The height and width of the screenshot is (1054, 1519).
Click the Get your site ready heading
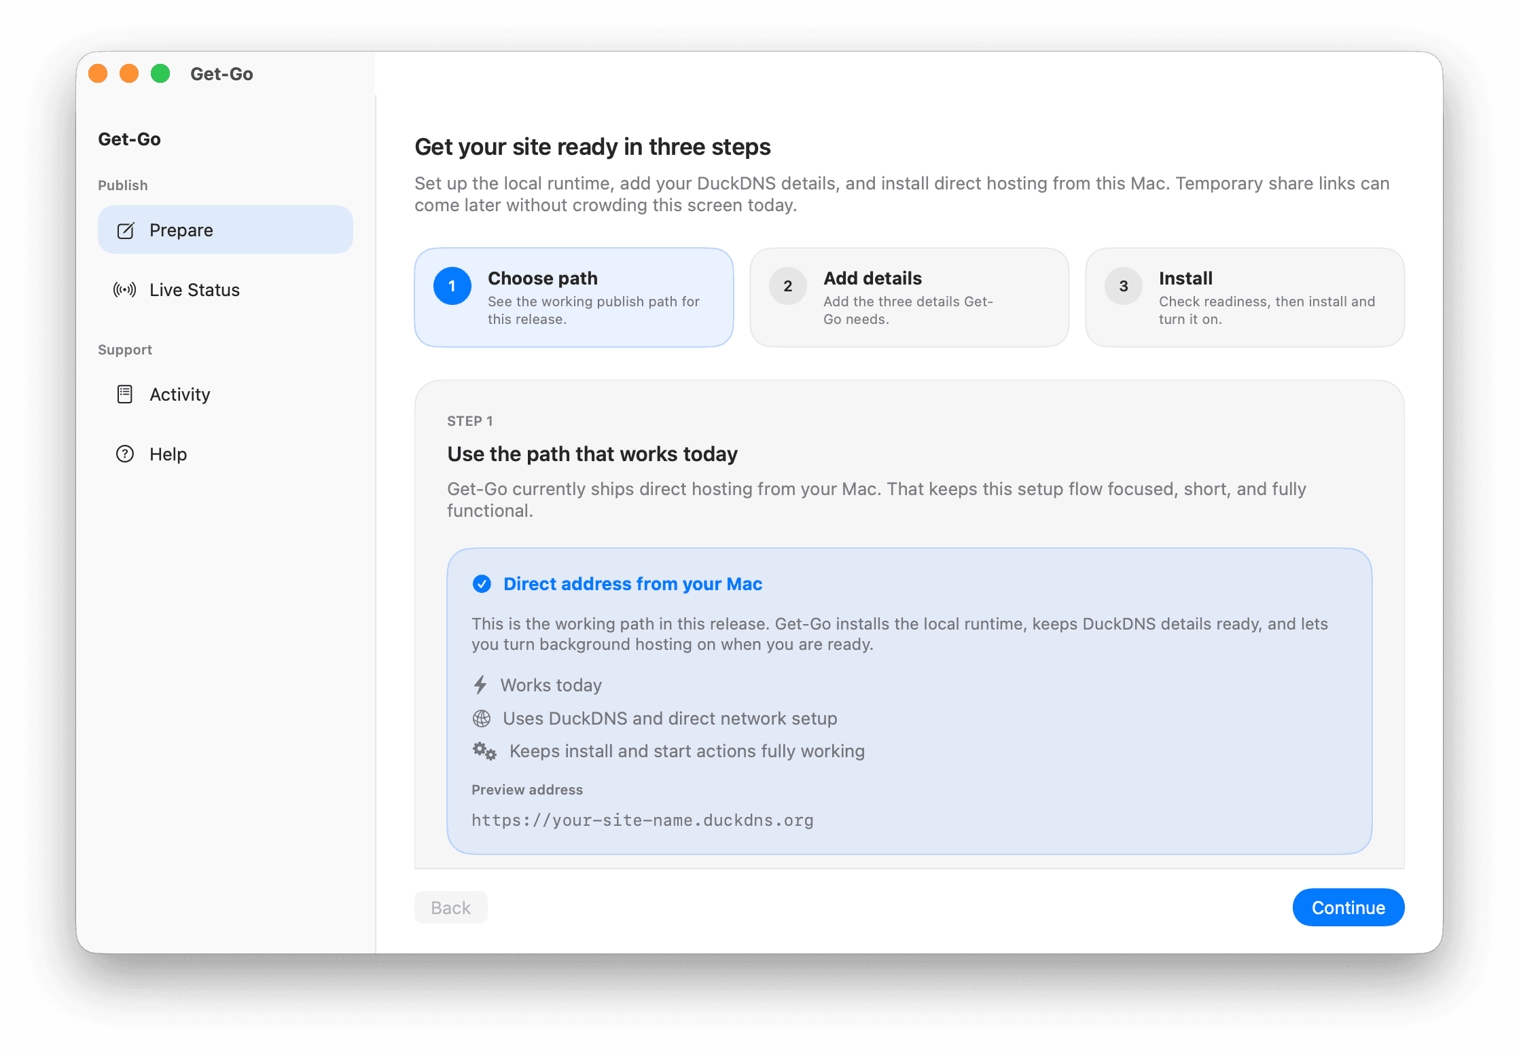click(x=592, y=147)
